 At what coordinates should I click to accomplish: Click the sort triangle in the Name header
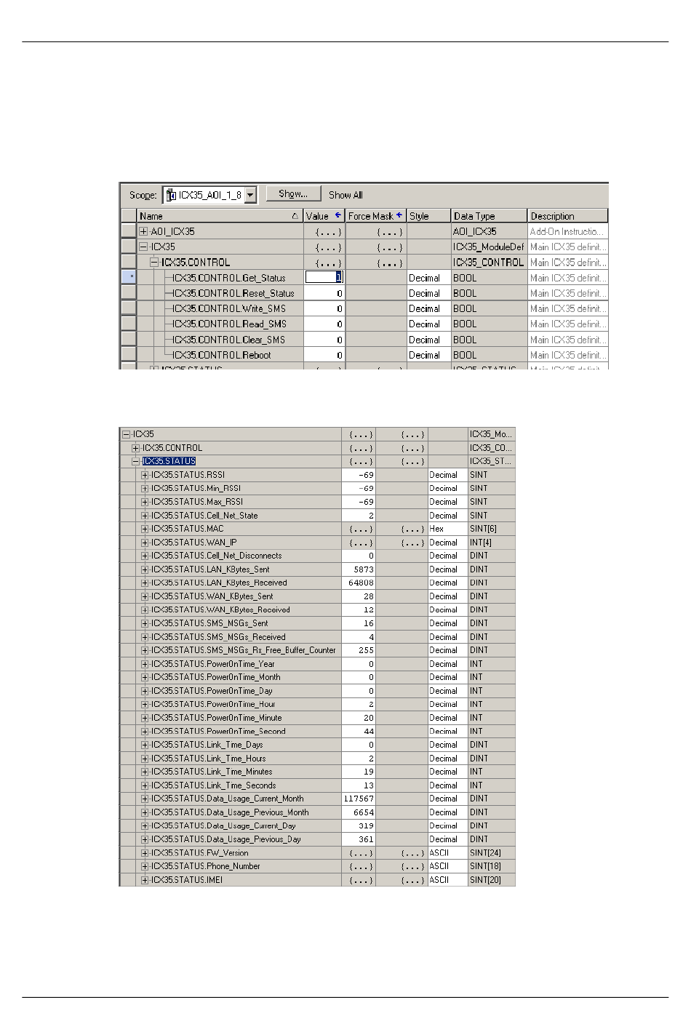click(295, 216)
